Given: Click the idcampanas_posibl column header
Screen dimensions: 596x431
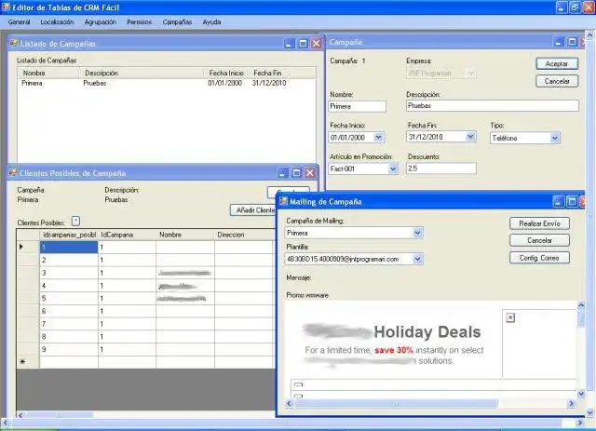Looking at the screenshot, I should click(69, 235).
